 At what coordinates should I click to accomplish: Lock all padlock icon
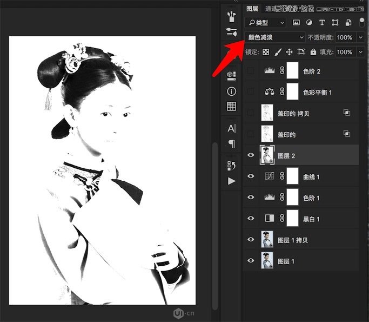313,52
